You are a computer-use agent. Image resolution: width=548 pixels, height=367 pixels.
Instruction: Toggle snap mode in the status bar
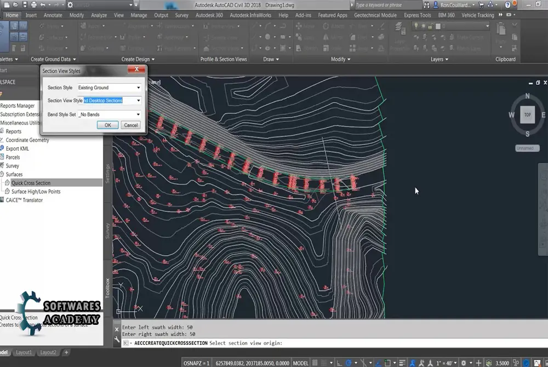324,363
